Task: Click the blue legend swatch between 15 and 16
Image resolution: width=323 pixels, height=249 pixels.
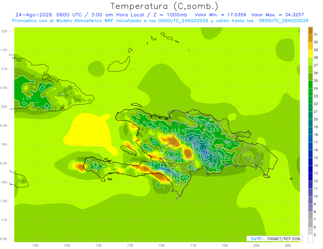Action: pyautogui.click(x=310, y=154)
